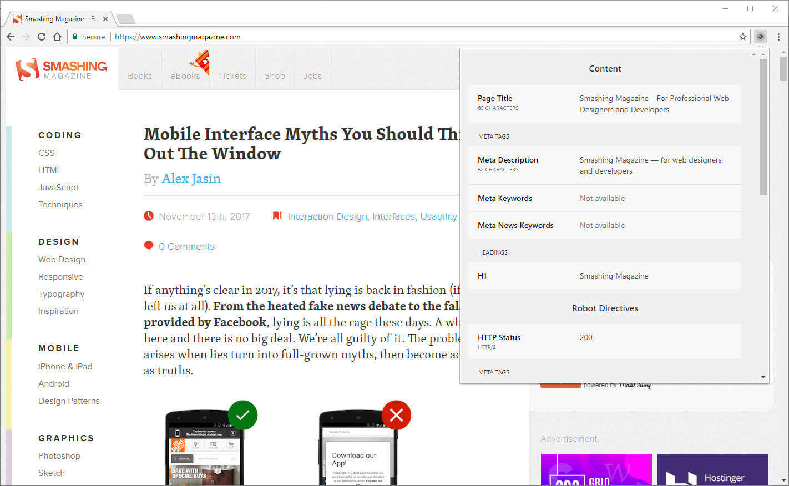The image size is (789, 486).
Task: Open Chrome three-dot menu
Action: tap(778, 37)
